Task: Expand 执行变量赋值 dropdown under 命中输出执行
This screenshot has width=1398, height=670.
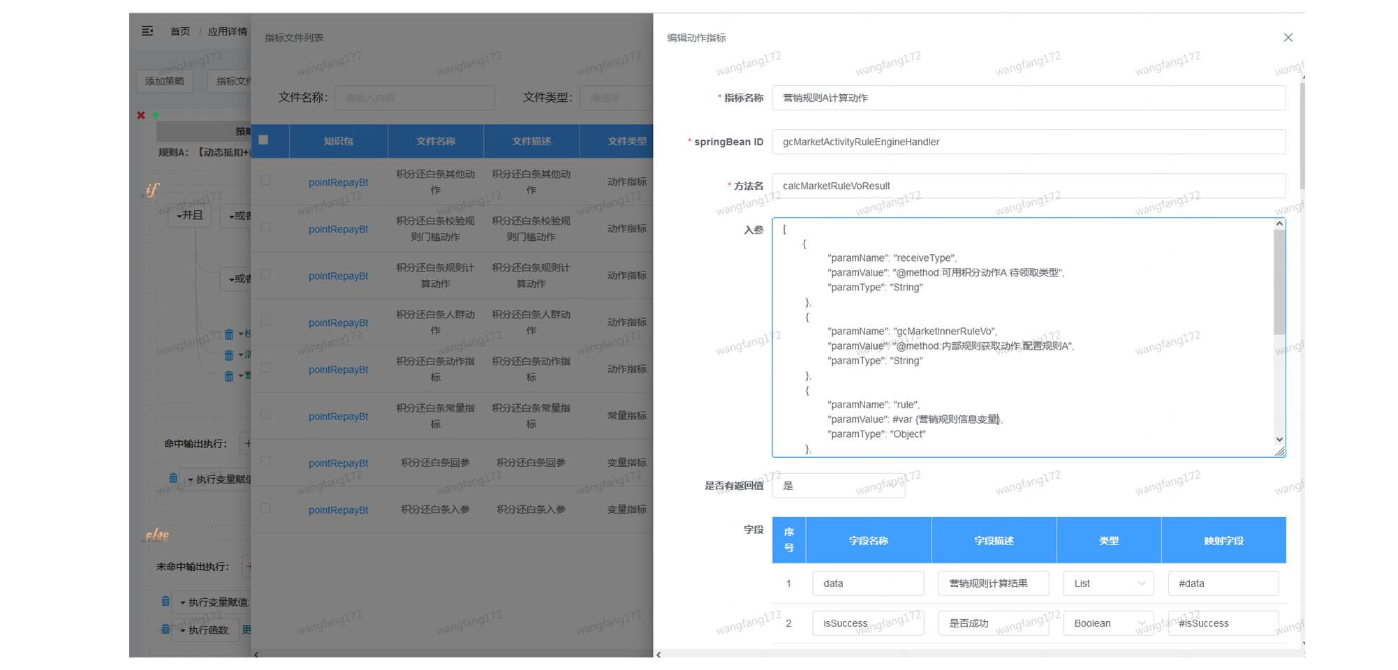Action: click(215, 479)
